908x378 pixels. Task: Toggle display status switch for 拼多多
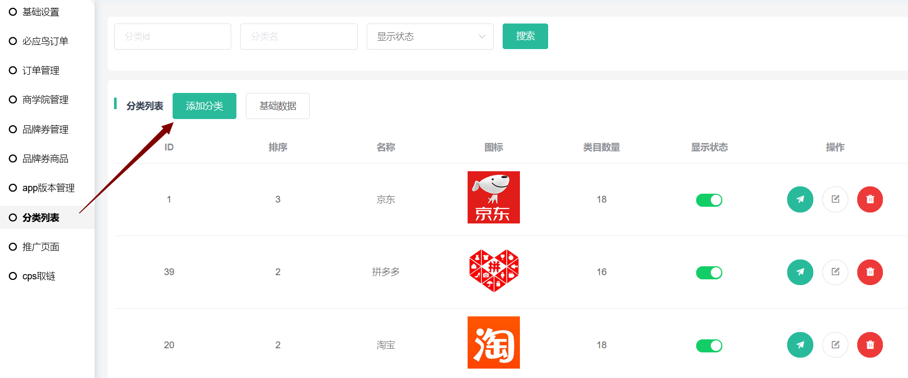709,273
